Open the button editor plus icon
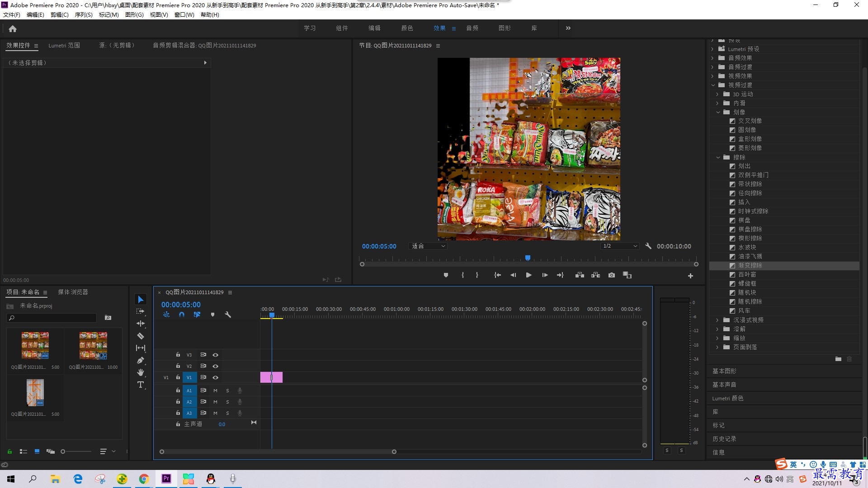 690,276
